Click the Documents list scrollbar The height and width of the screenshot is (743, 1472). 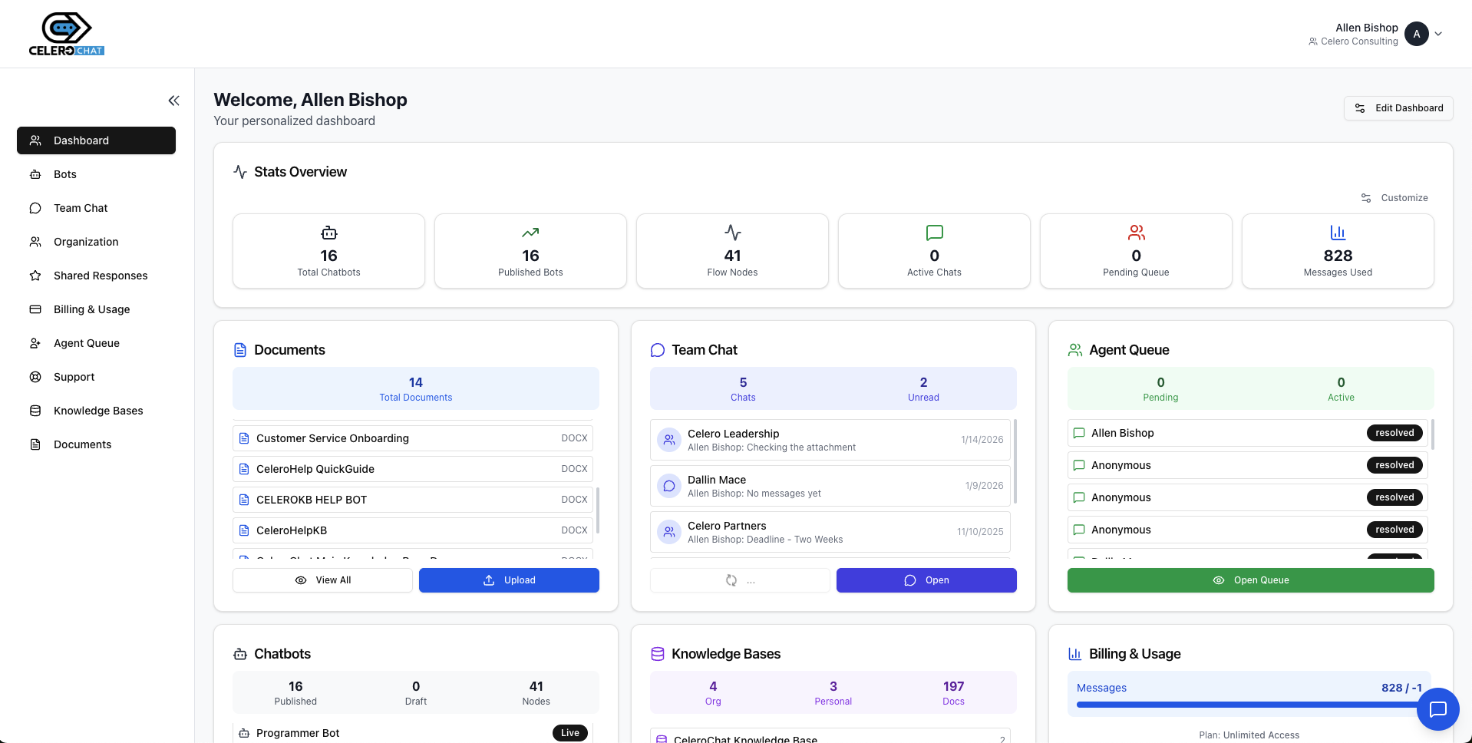[x=598, y=510]
